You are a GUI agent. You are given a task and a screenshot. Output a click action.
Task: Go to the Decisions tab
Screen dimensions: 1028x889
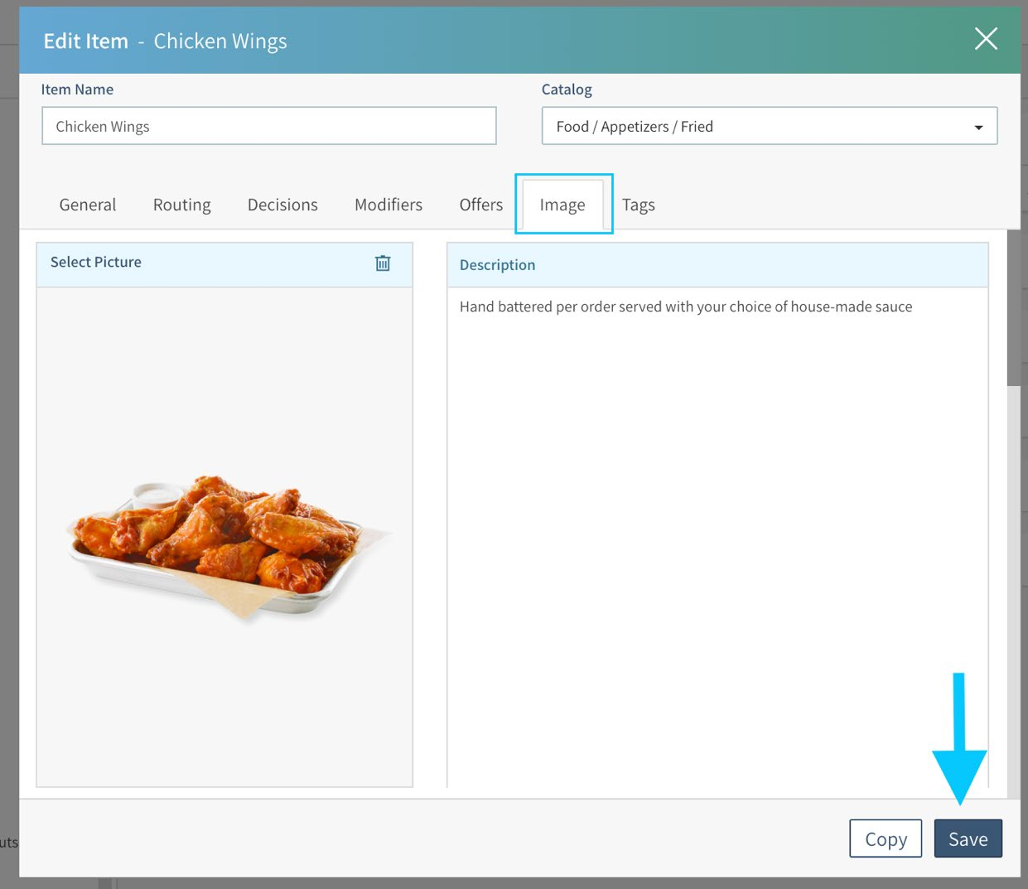click(282, 205)
